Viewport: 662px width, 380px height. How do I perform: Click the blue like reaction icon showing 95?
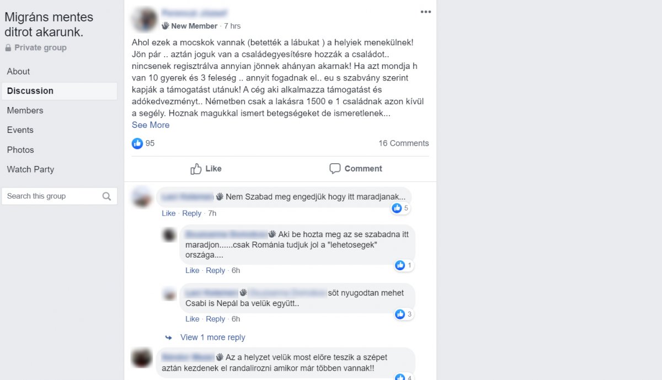(137, 143)
